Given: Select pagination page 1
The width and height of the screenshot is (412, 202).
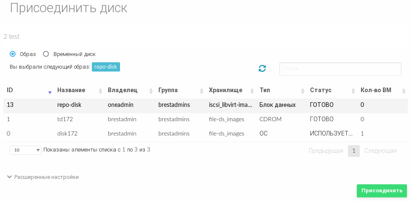Looking at the screenshot, I should [353, 151].
